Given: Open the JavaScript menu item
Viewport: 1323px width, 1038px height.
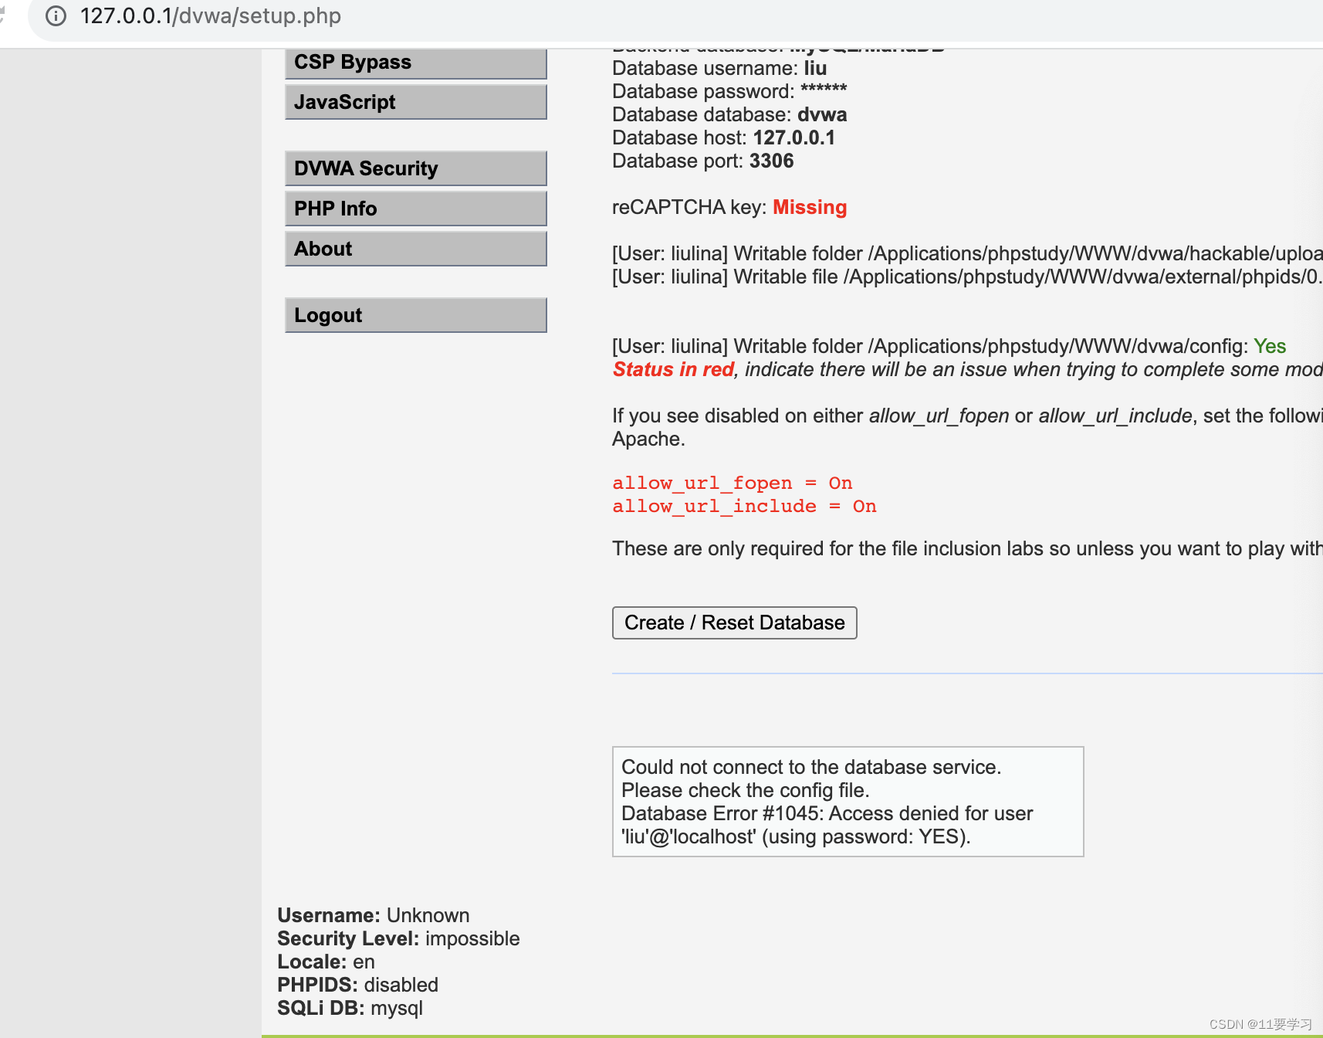Looking at the screenshot, I should tap(415, 102).
